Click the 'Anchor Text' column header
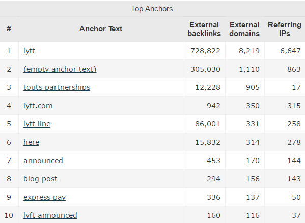This screenshot has width=305, height=223. [x=101, y=29]
